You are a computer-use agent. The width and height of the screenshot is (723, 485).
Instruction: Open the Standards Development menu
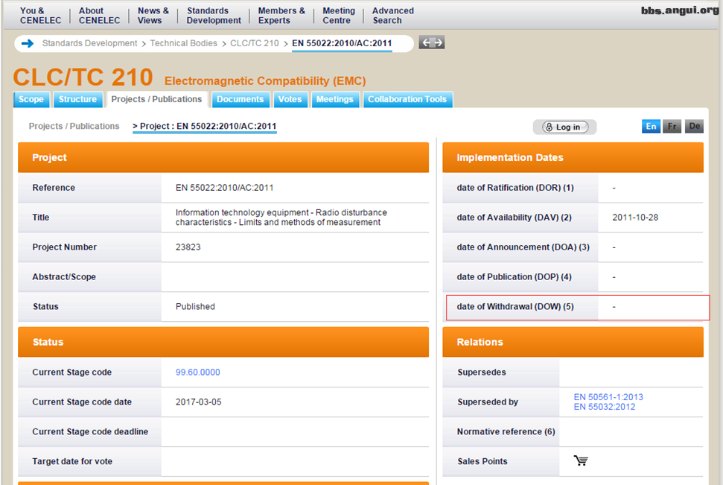[x=214, y=16]
